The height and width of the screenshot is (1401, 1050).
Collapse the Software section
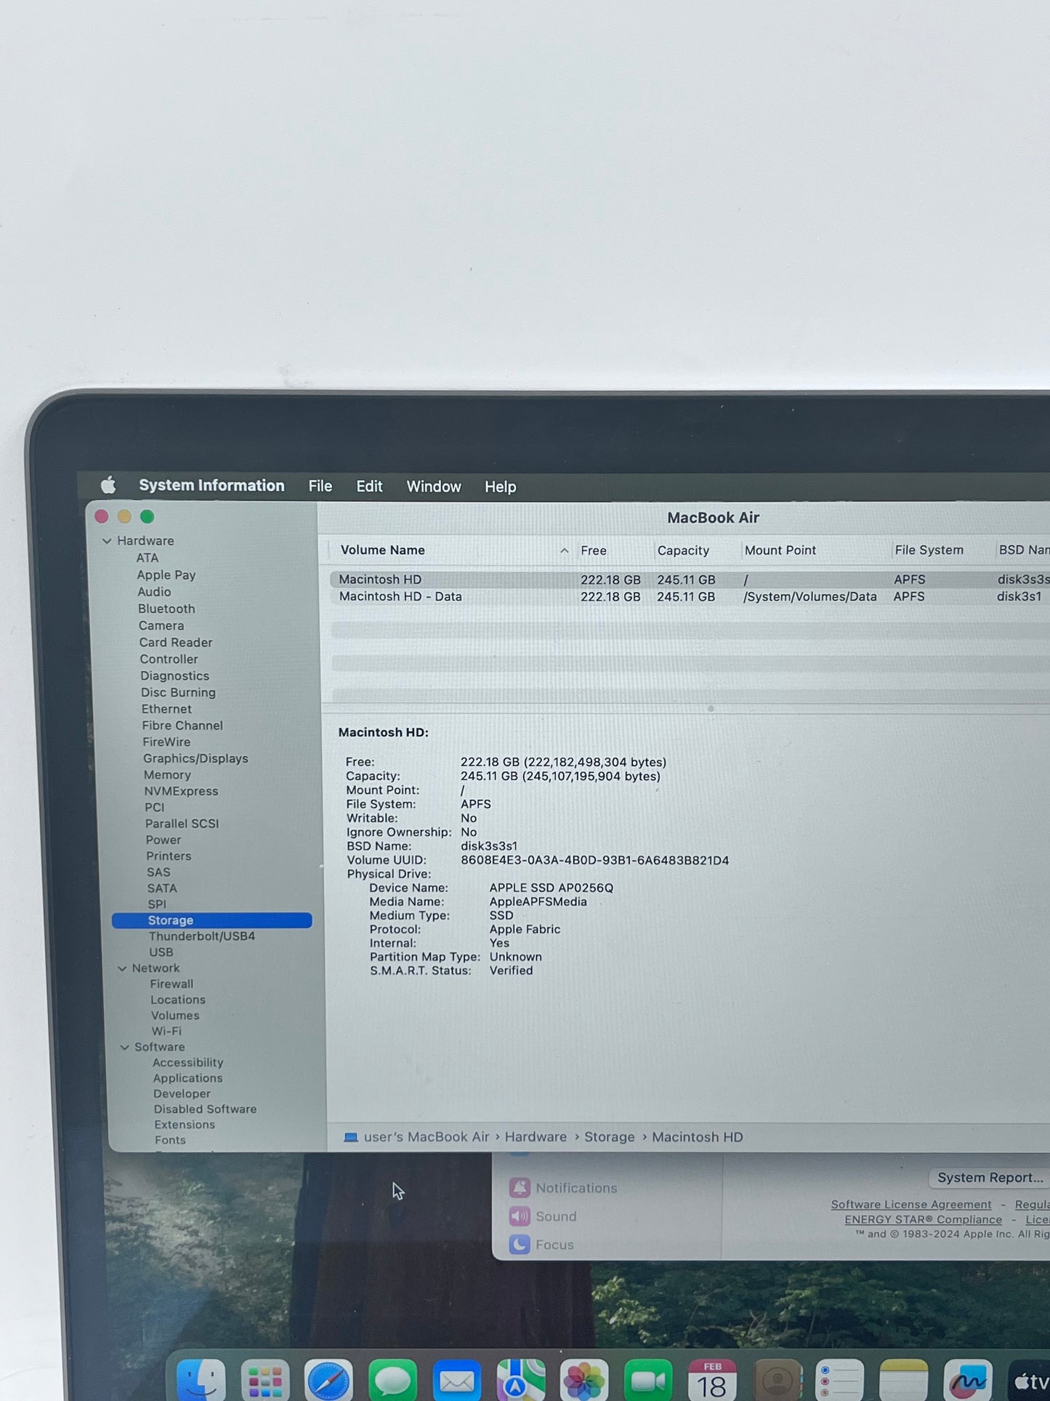click(124, 1047)
